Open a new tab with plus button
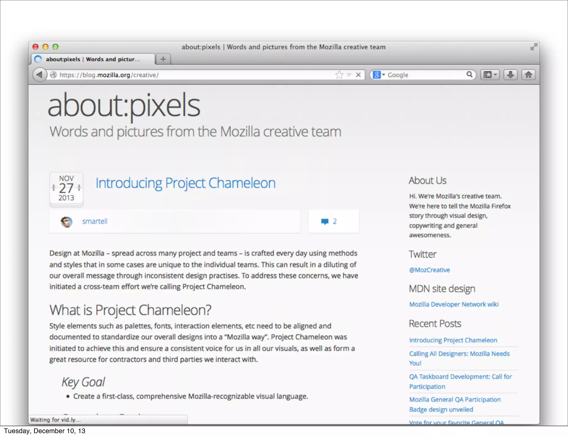This screenshot has height=437, width=568. click(x=163, y=59)
